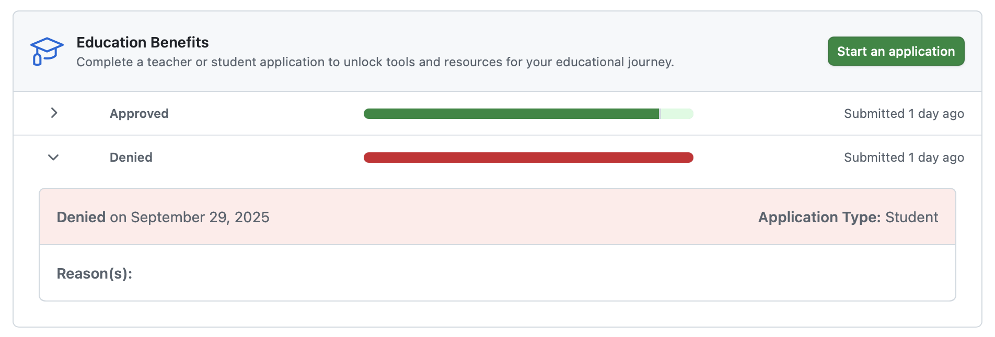
Task: Click the red Denied progress bar
Action: point(528,158)
